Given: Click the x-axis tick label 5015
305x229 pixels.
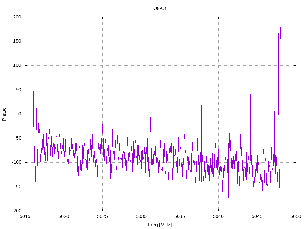Looking at the screenshot, I should (x=25, y=216).
